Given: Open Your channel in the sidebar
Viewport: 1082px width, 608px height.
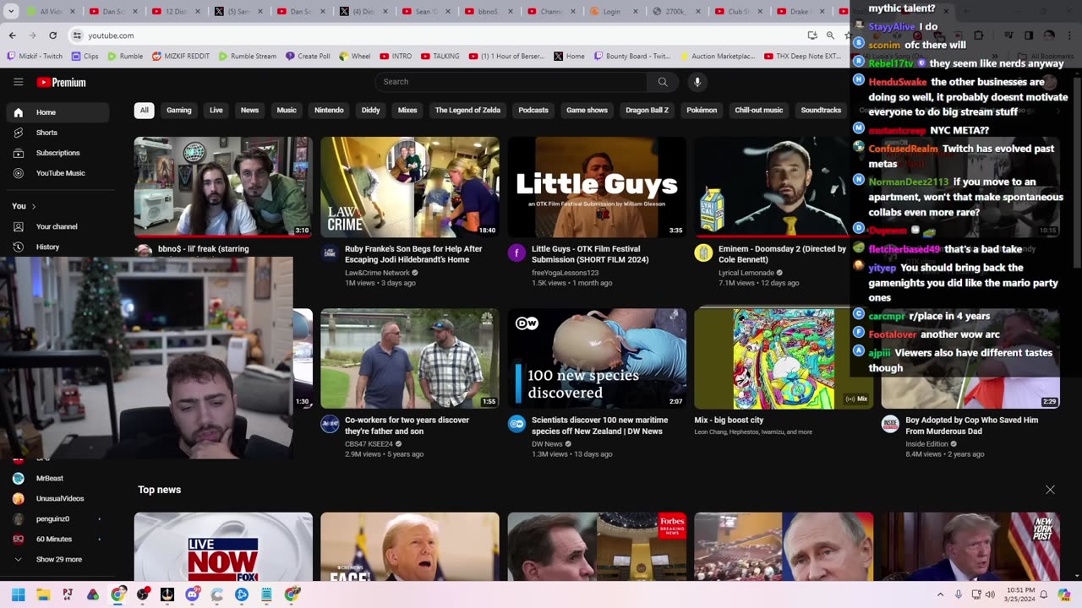Looking at the screenshot, I should click(x=57, y=226).
